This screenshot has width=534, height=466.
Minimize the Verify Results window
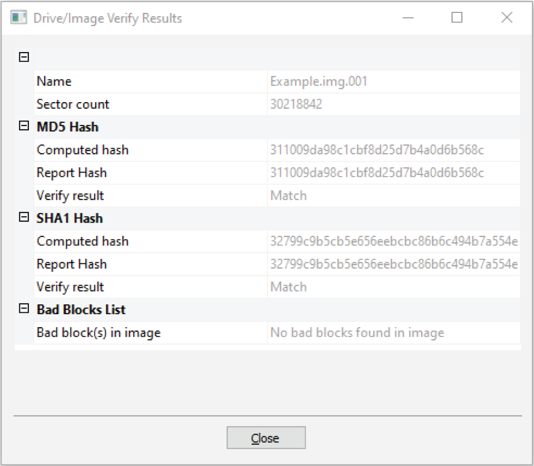(408, 18)
